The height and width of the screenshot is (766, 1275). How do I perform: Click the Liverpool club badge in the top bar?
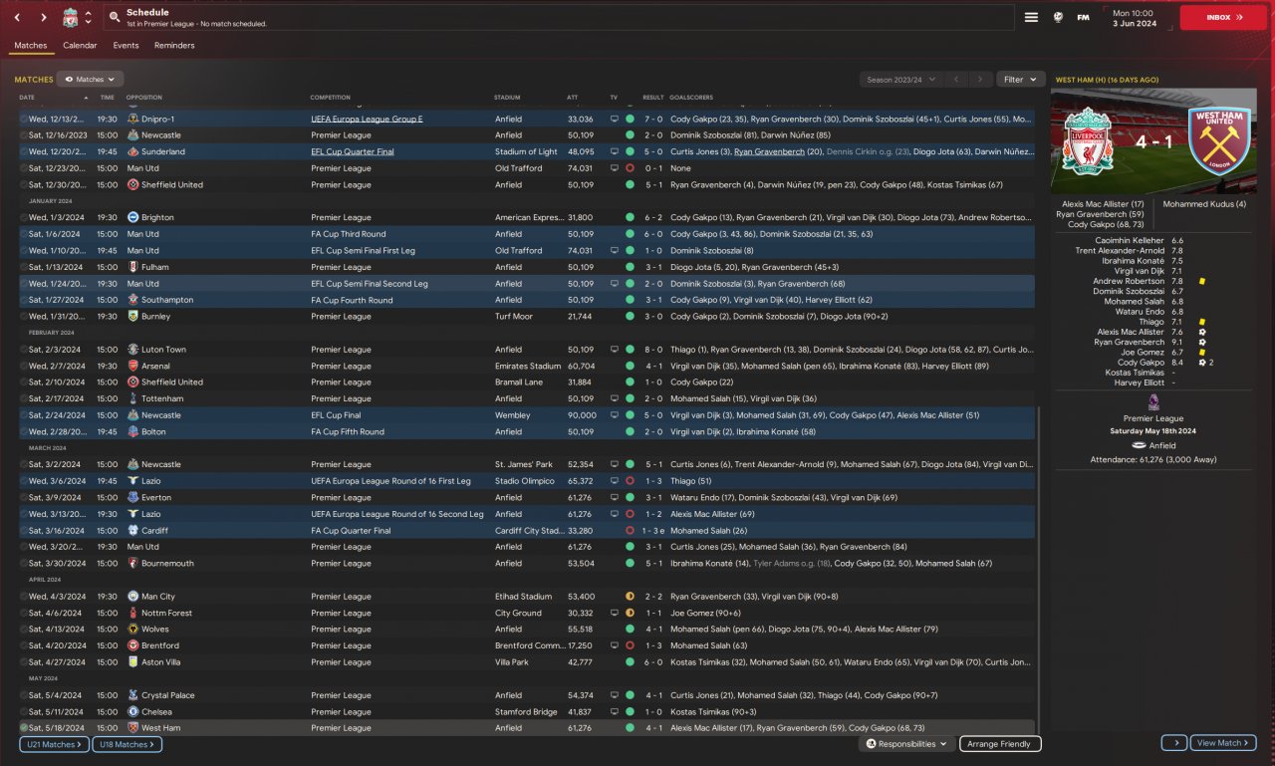click(70, 18)
